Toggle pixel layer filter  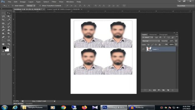point(156,37)
